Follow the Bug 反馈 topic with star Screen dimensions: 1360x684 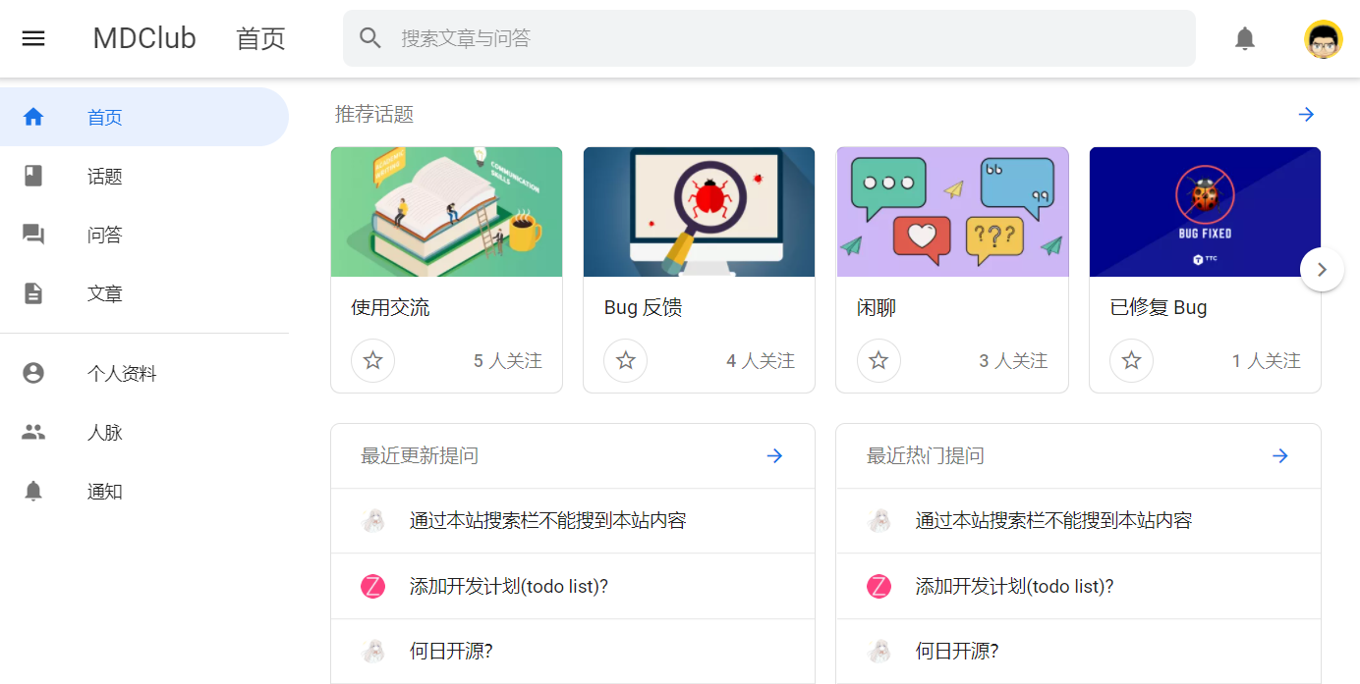click(626, 360)
